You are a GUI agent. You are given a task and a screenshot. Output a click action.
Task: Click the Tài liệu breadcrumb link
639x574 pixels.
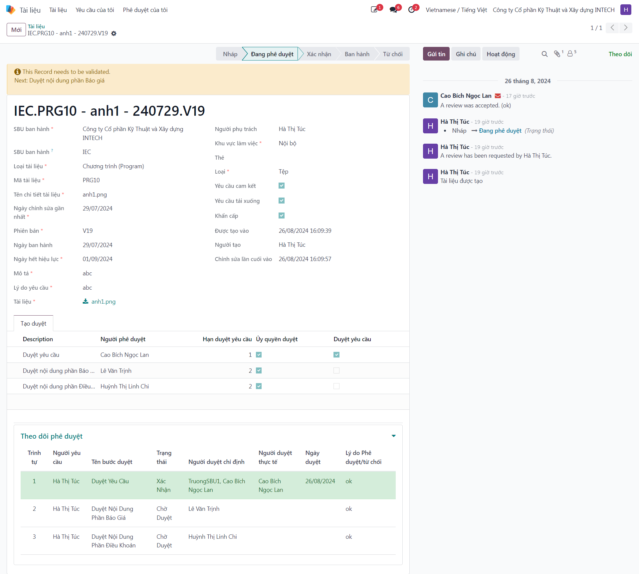[36, 26]
